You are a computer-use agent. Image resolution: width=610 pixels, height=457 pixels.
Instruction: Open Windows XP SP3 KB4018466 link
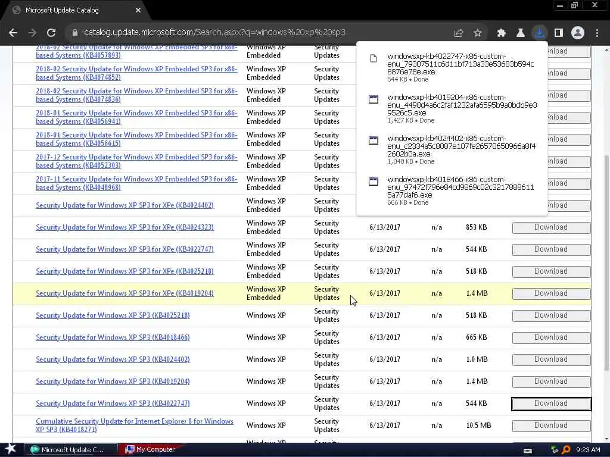point(113,337)
